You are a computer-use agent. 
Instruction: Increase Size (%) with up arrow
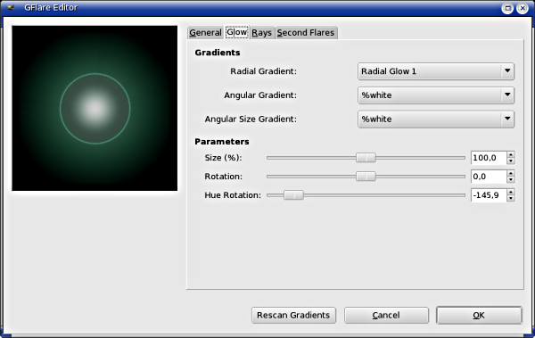pos(511,154)
